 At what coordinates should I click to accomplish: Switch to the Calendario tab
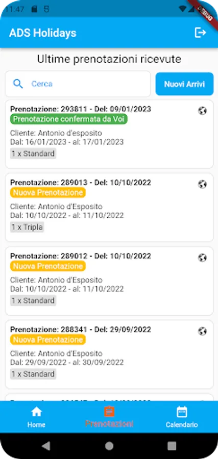(x=182, y=417)
